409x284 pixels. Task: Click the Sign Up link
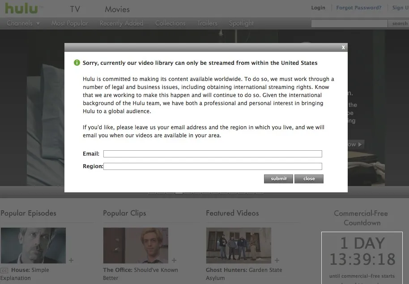[x=400, y=8]
